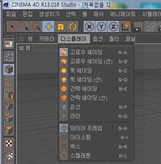The image size is (161, 164).
Task: Select Polygon mode cube with orange top
Action: click(9, 130)
